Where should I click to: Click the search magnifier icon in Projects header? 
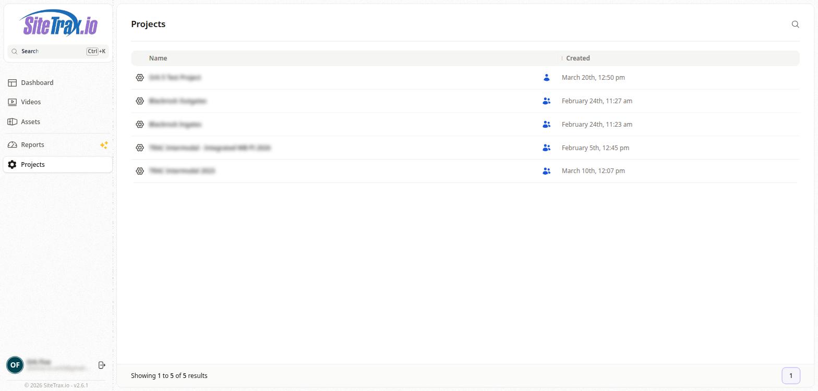coord(795,24)
